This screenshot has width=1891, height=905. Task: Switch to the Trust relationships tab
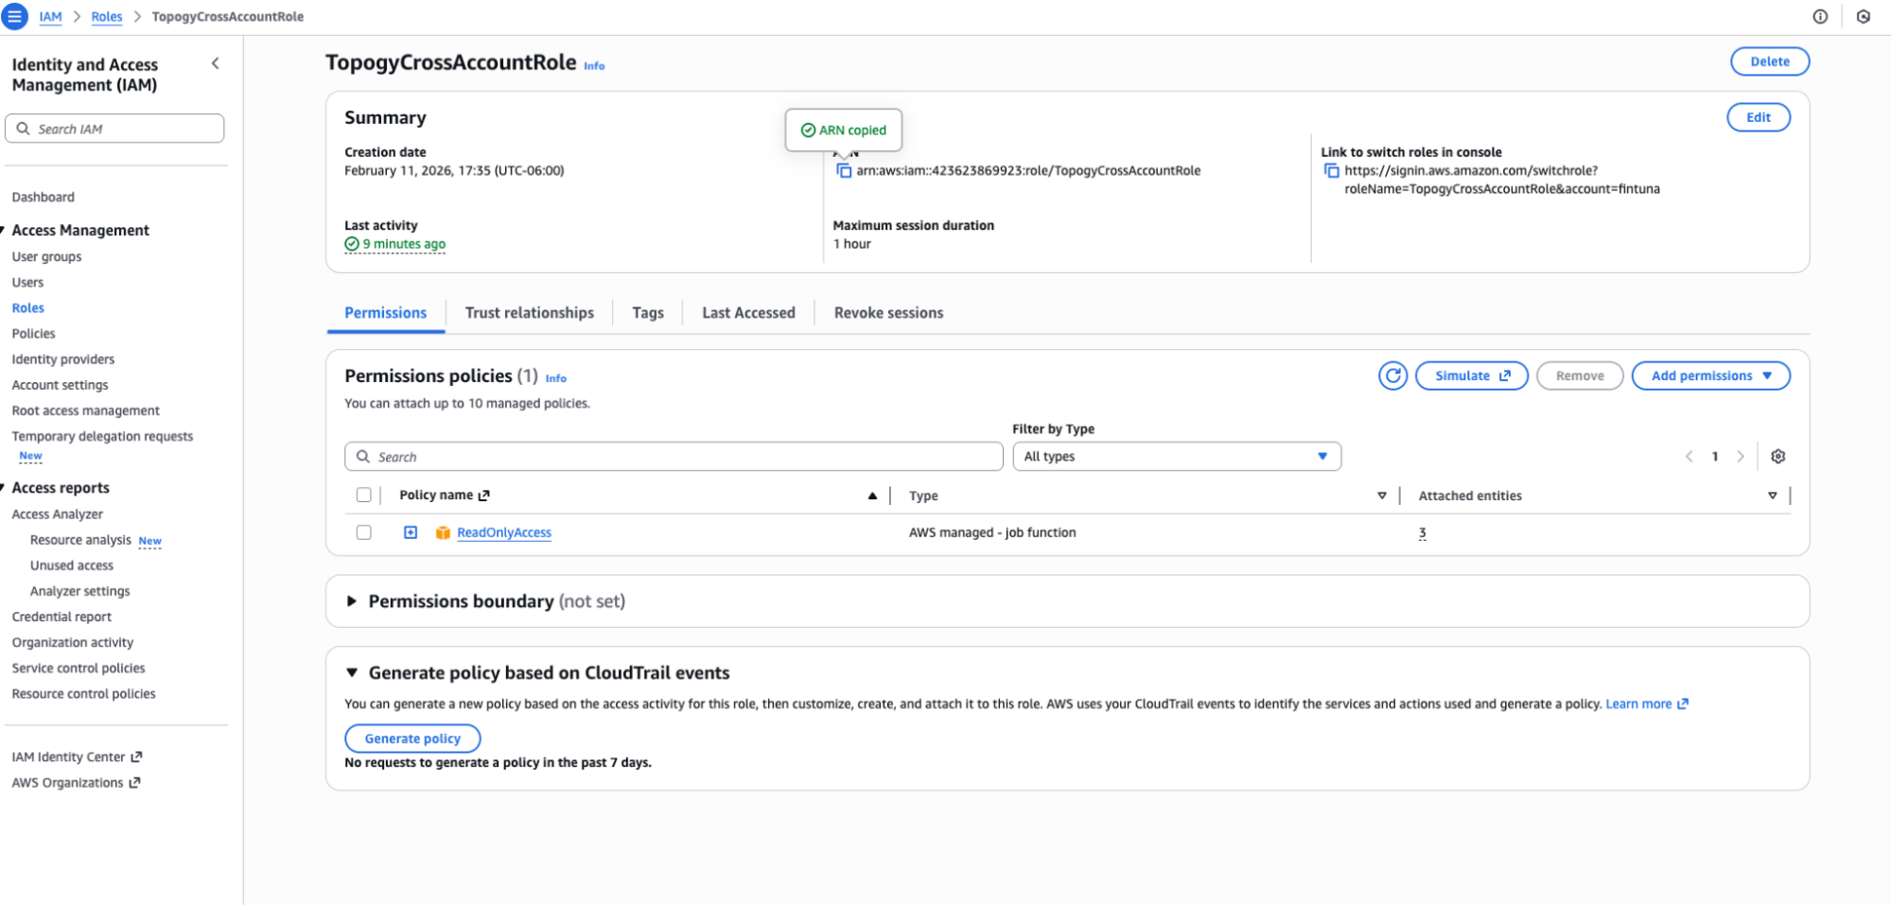(529, 313)
